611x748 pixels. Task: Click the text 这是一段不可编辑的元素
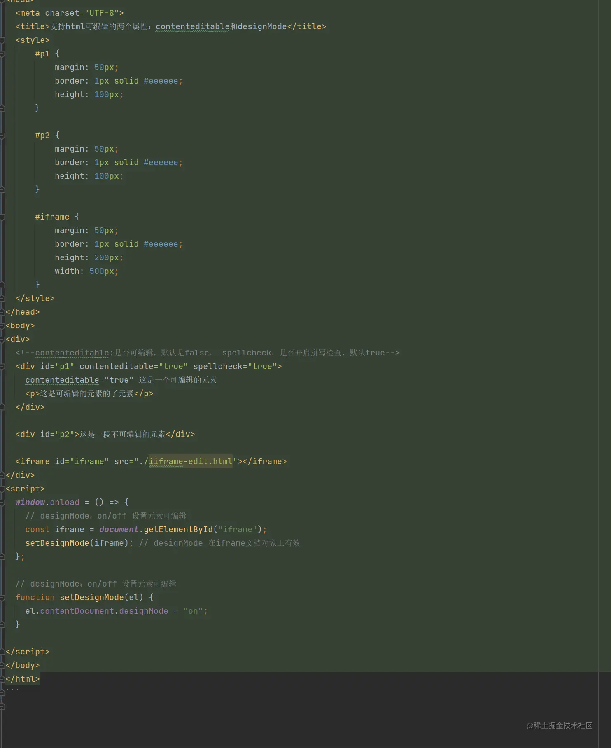point(123,434)
